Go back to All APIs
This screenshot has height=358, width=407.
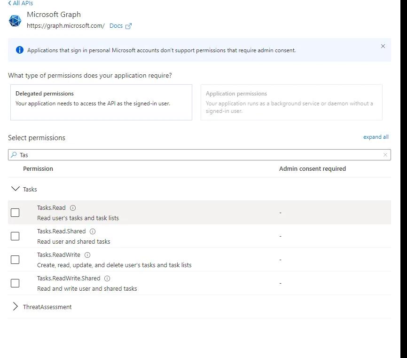pyautogui.click(x=20, y=3)
